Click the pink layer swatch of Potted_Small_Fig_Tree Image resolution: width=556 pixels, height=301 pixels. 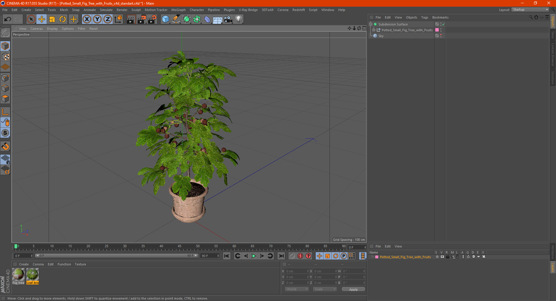point(437,30)
